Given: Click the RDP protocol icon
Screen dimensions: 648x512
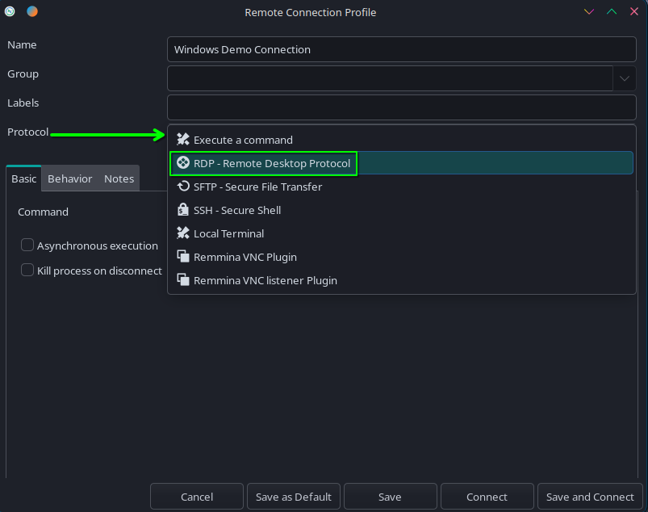Looking at the screenshot, I should click(x=183, y=163).
